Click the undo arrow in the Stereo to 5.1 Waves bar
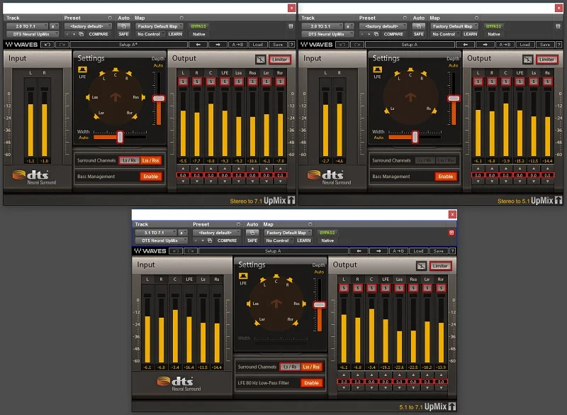The height and width of the screenshot is (415, 567). [x=342, y=45]
